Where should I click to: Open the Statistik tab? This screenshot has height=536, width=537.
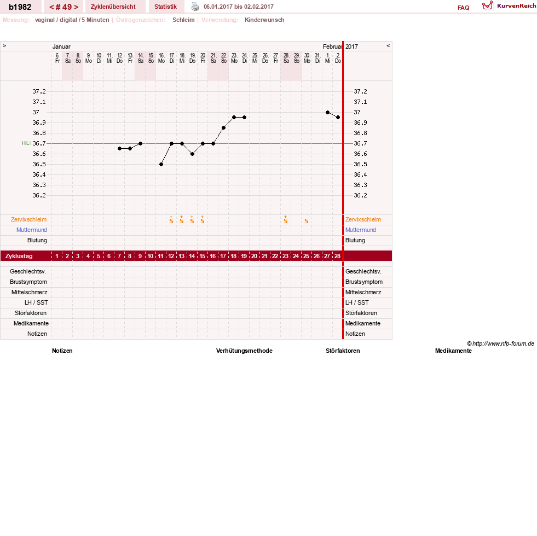coord(165,7)
